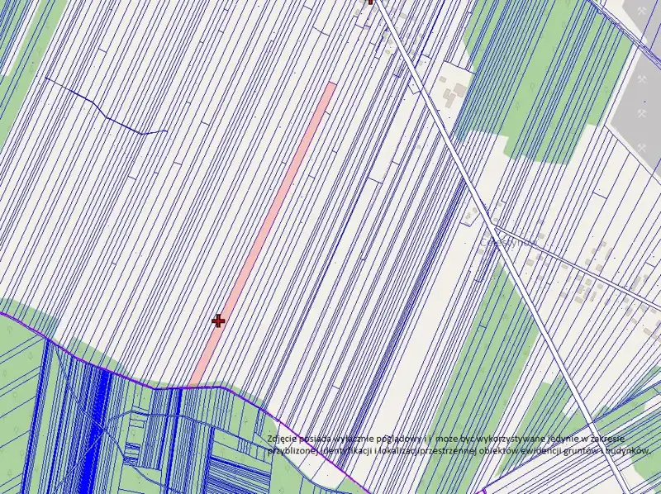Click the second crossed-hammers mine symbol from top
The width and height of the screenshot is (661, 494).
[x=644, y=79]
